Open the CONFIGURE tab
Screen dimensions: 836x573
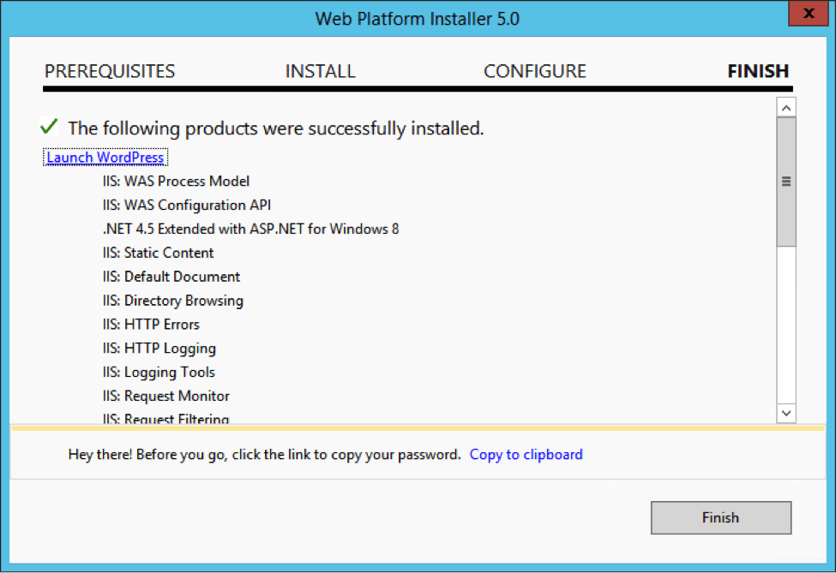(x=534, y=71)
